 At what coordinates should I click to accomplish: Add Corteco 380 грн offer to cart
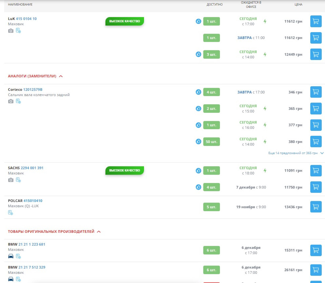[x=316, y=142]
